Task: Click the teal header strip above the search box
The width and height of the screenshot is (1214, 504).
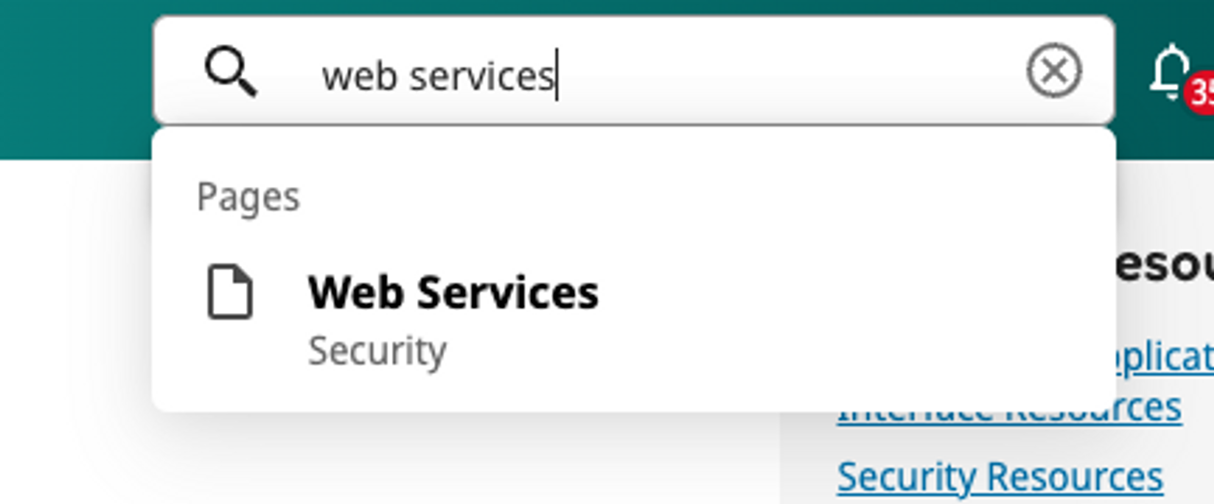Action: [x=607, y=6]
